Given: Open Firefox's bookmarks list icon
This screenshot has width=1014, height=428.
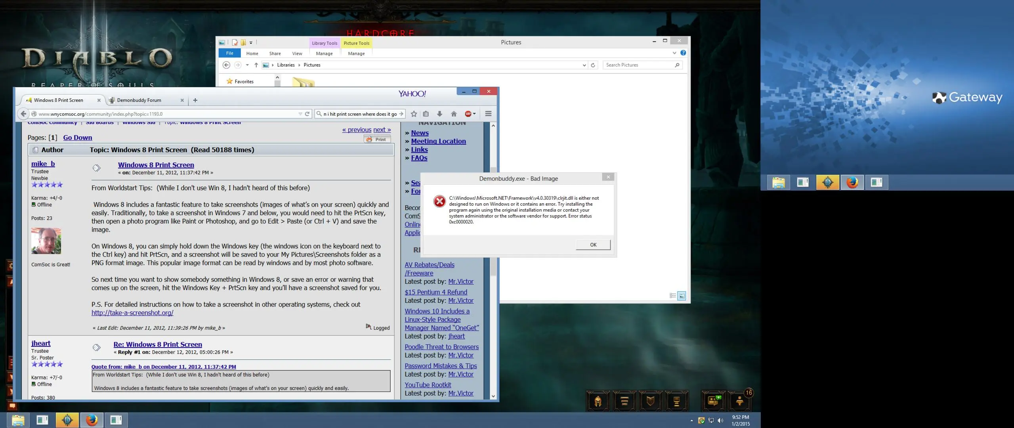Looking at the screenshot, I should pyautogui.click(x=426, y=114).
